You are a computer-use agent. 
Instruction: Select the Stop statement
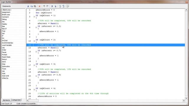click(x=4, y=64)
